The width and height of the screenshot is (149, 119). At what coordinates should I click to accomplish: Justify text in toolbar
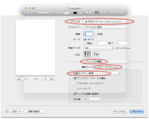[x=107, y=13]
